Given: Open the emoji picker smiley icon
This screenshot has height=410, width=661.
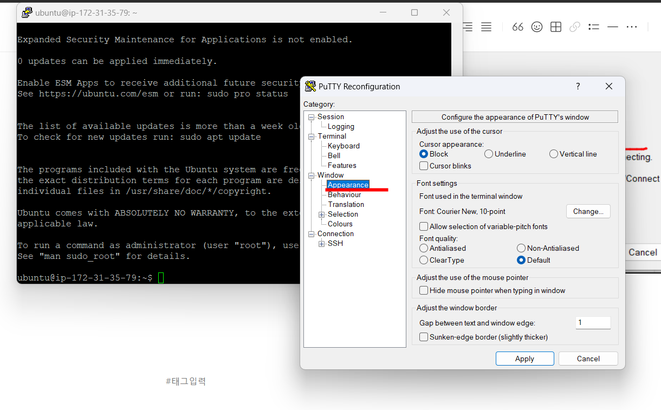Looking at the screenshot, I should [537, 27].
